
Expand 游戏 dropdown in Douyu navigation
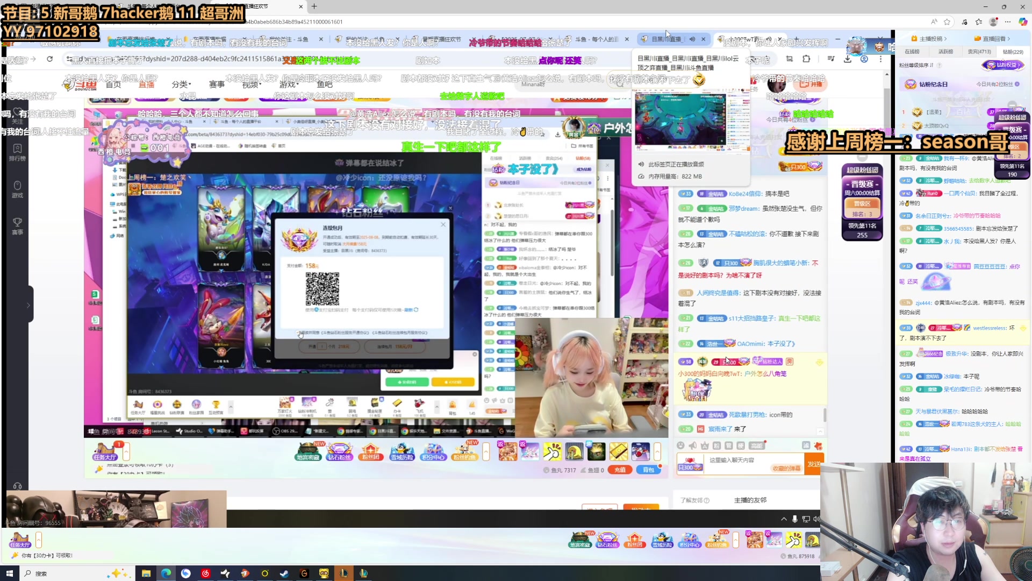coord(289,84)
